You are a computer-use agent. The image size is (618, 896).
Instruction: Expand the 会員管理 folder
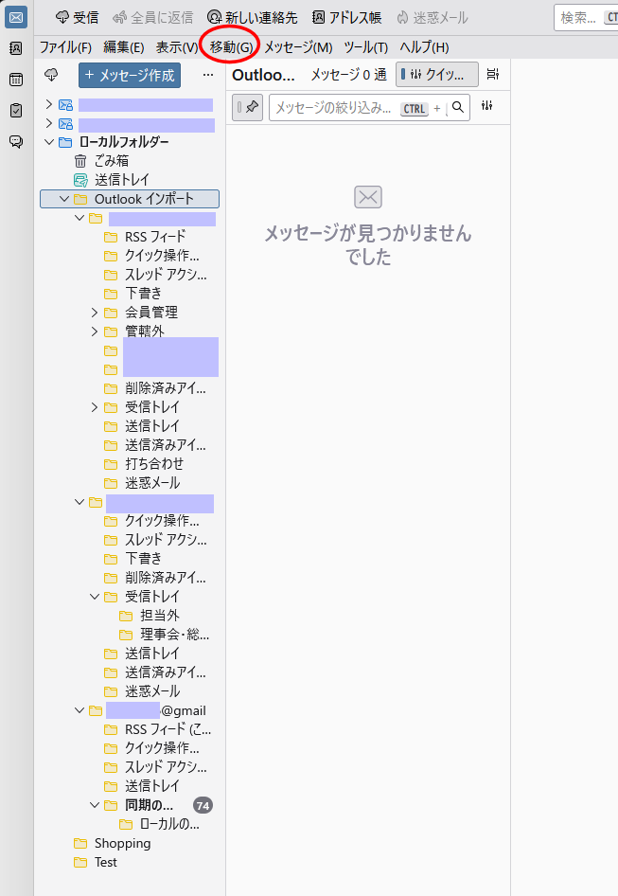[95, 313]
